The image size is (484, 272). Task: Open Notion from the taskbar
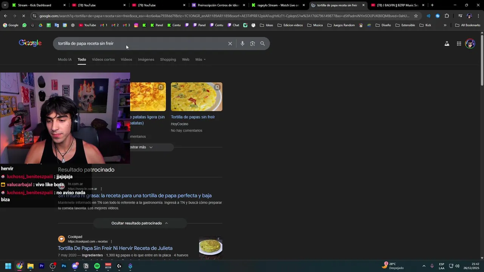click(x=86, y=266)
